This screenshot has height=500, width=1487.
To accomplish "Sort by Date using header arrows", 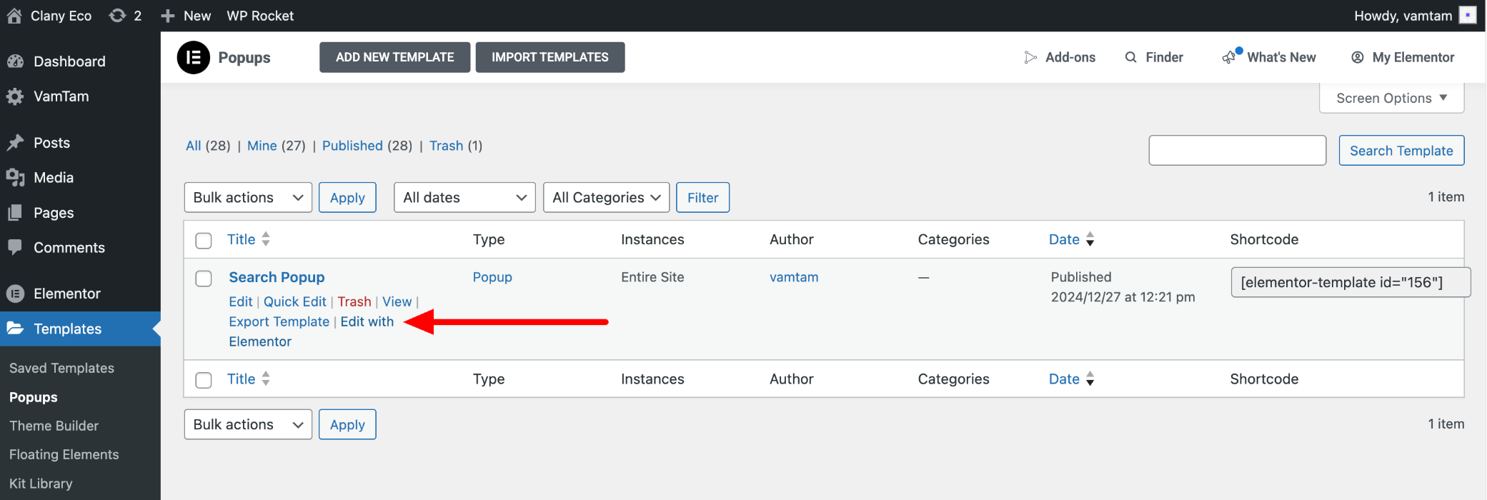I will click(x=1090, y=239).
